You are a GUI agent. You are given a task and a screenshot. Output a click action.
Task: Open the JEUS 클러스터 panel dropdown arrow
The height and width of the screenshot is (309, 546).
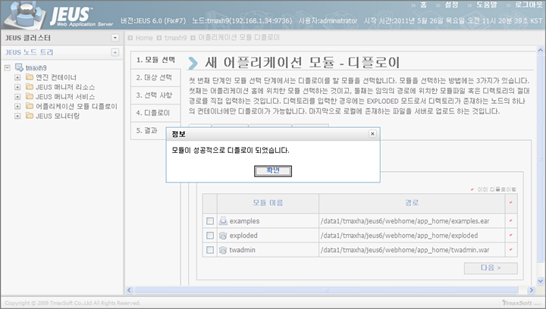115,38
